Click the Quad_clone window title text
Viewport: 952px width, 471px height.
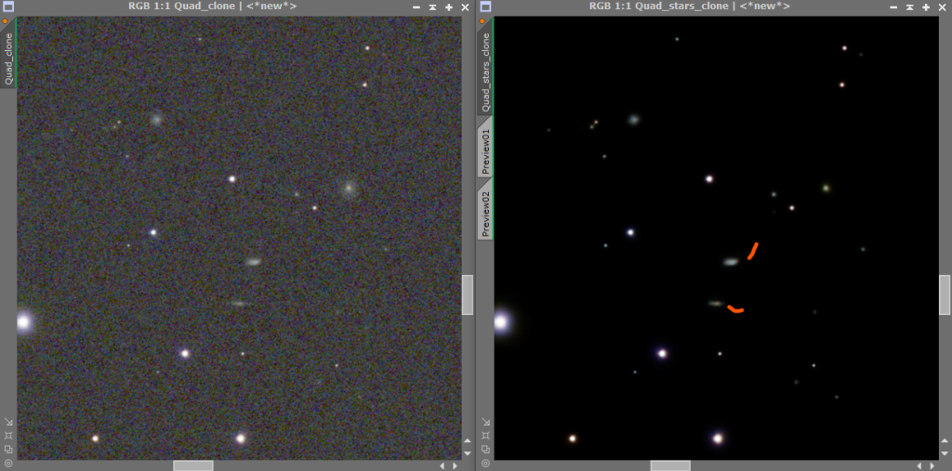213,7
